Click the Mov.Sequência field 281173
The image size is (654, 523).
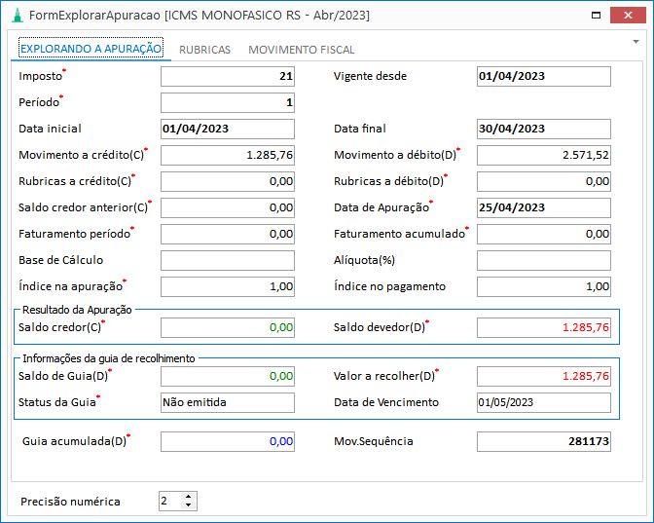(543, 441)
